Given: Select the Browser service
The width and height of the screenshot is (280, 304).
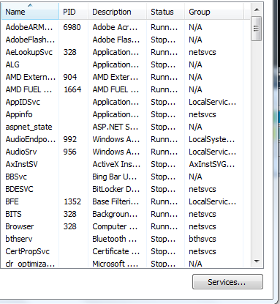Looking at the screenshot, I should coord(20,226).
